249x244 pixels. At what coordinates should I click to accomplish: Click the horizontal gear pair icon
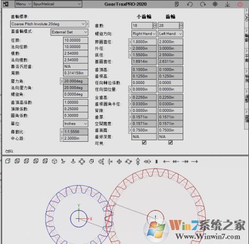pos(147,162)
